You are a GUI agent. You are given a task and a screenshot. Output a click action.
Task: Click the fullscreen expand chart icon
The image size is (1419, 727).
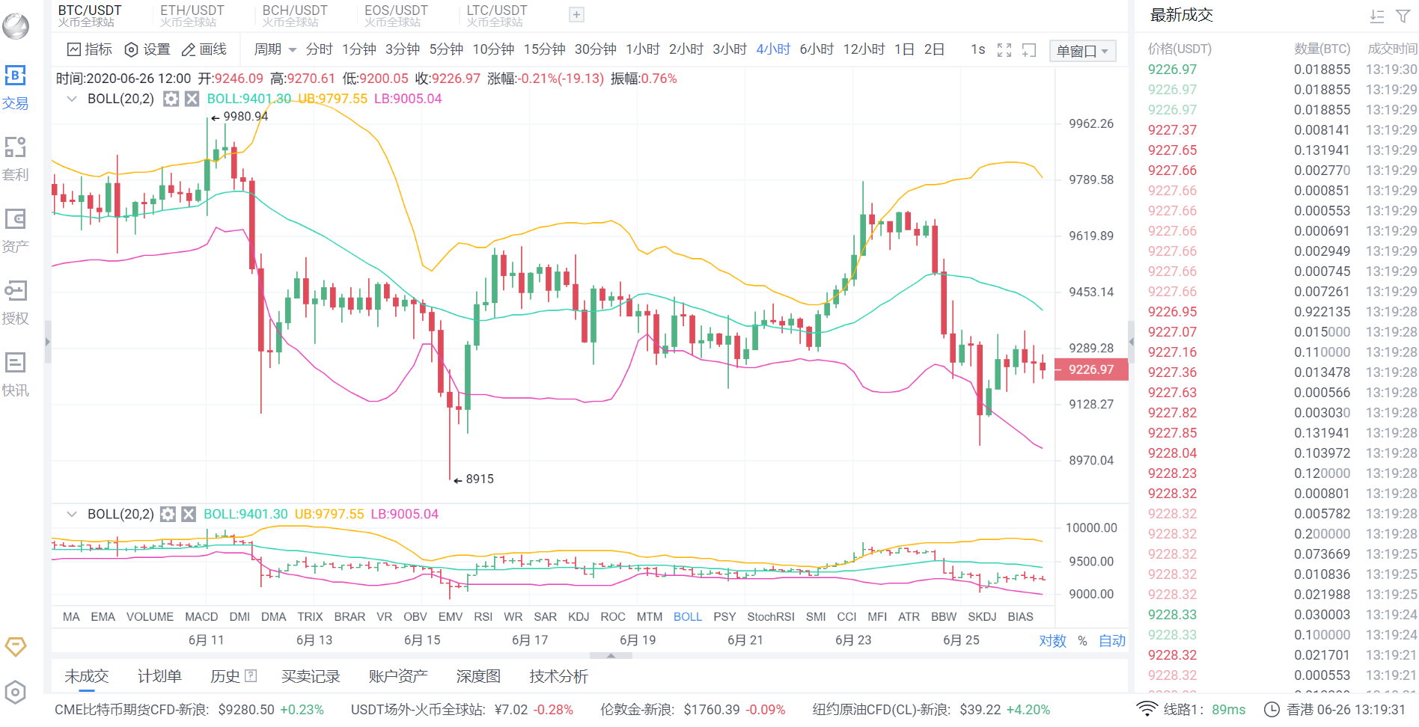(1004, 50)
